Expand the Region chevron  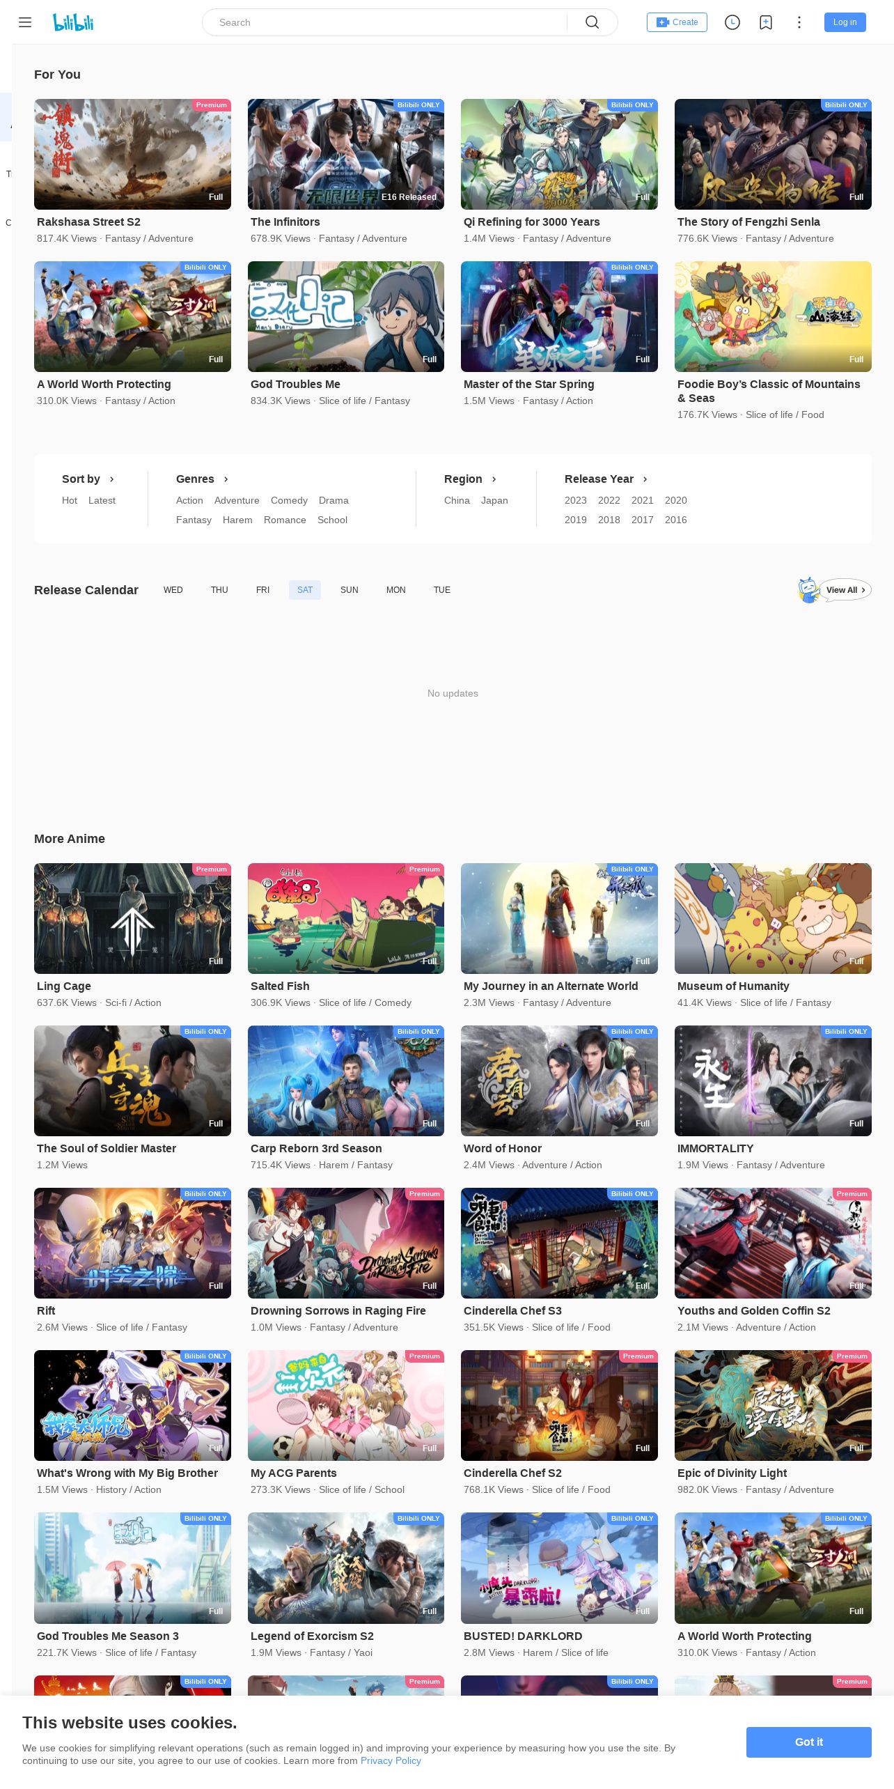pos(494,479)
